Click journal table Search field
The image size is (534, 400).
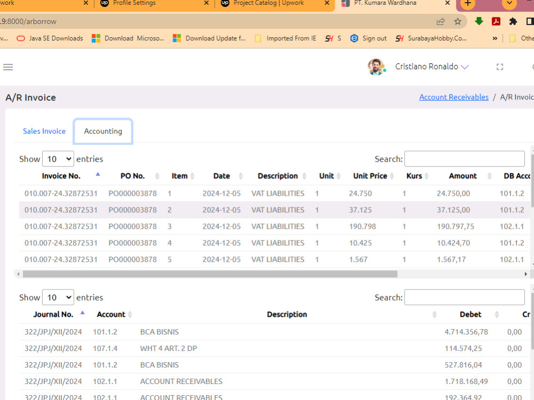465,297
